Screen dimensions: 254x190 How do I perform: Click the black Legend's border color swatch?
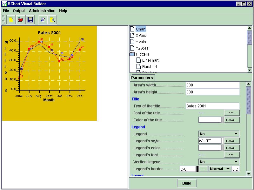coord(197,169)
